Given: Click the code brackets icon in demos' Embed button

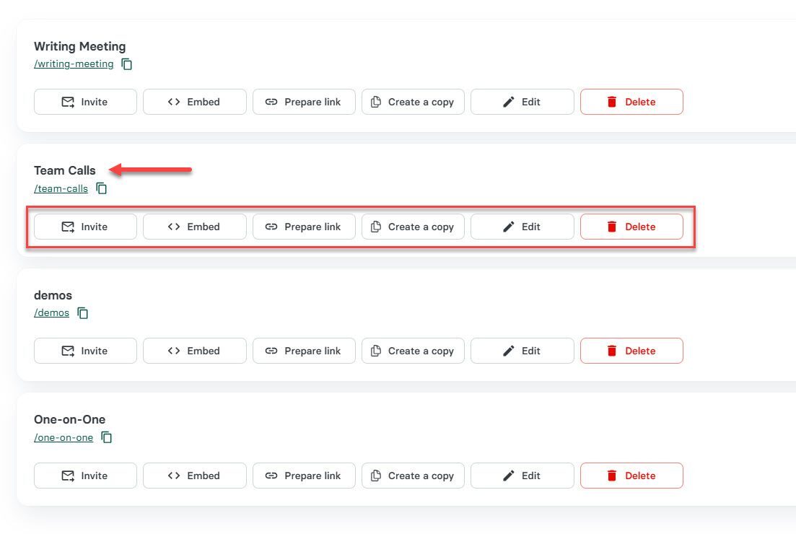Looking at the screenshot, I should point(173,351).
